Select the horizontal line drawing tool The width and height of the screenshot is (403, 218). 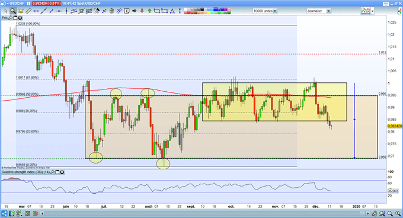pos(36,11)
